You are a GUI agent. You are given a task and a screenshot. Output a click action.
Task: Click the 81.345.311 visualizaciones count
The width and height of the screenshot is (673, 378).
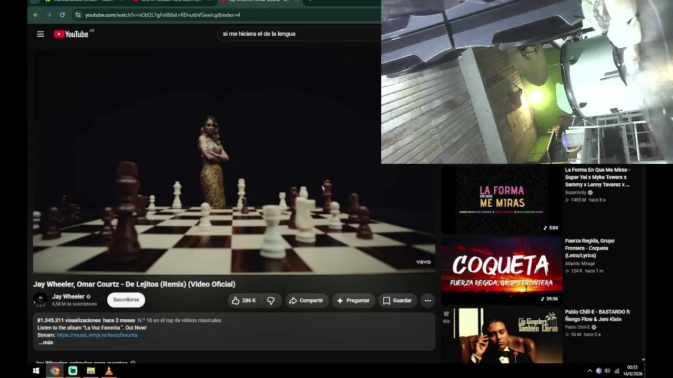click(x=69, y=320)
